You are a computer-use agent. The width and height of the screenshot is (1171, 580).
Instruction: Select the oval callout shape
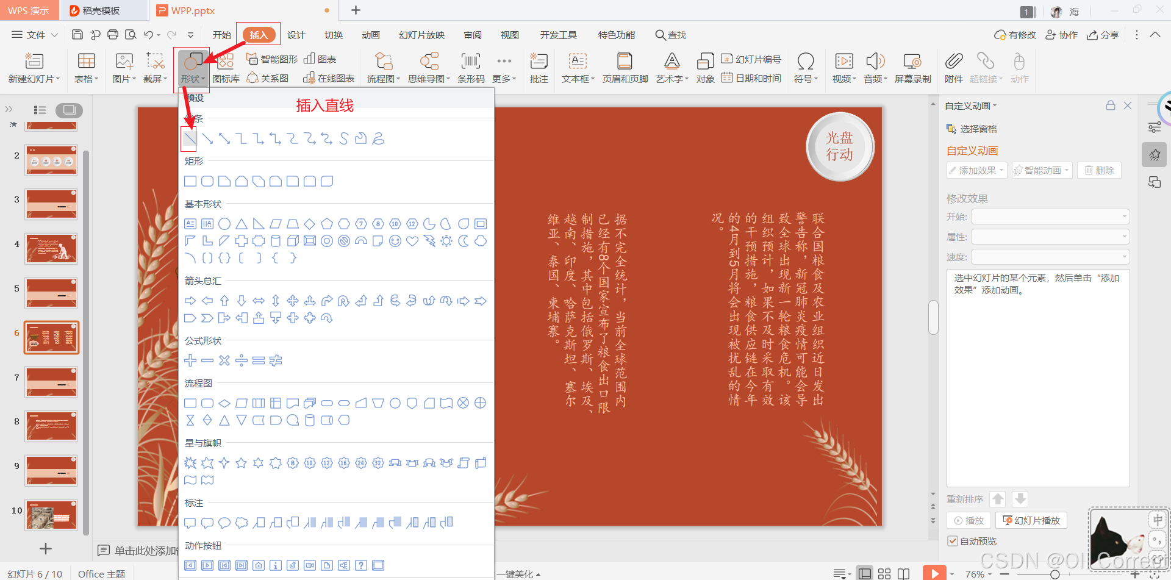tap(224, 523)
